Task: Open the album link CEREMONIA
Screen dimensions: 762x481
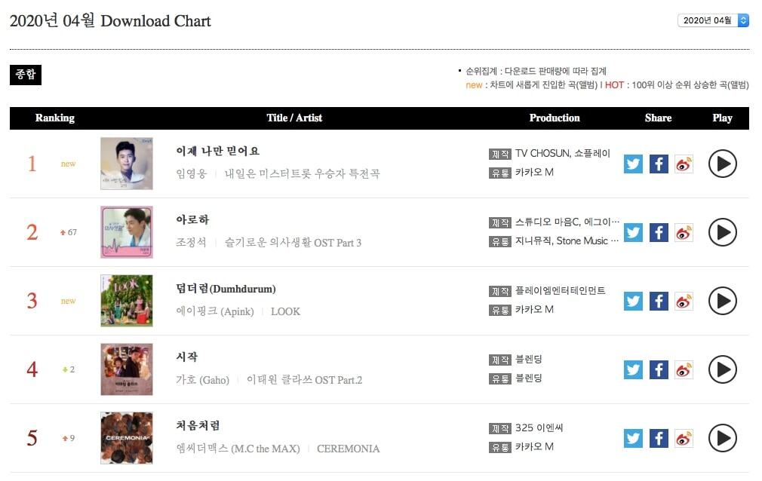Action: pyautogui.click(x=348, y=449)
